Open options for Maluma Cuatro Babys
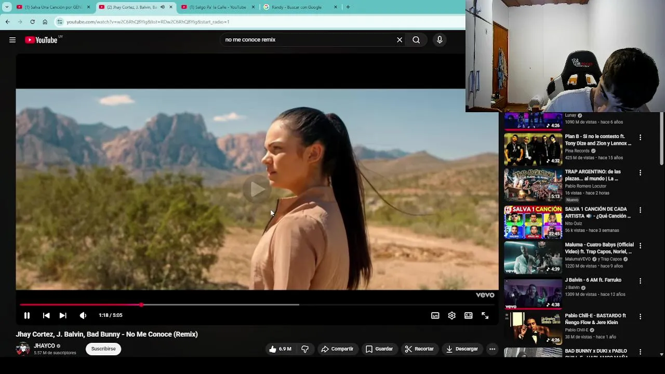665x374 pixels. [640, 246]
